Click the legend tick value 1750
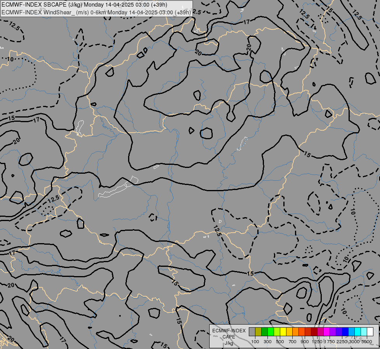380x349 pixels. [x=330, y=342]
